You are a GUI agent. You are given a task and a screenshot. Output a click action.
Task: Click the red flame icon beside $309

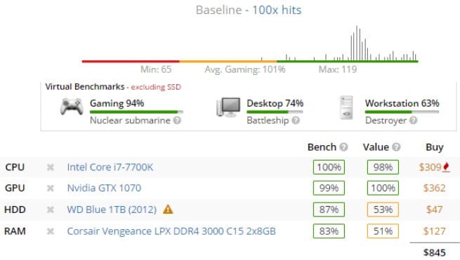click(446, 167)
